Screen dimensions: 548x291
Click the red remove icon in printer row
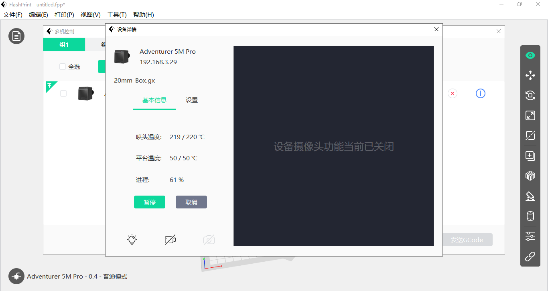453,93
